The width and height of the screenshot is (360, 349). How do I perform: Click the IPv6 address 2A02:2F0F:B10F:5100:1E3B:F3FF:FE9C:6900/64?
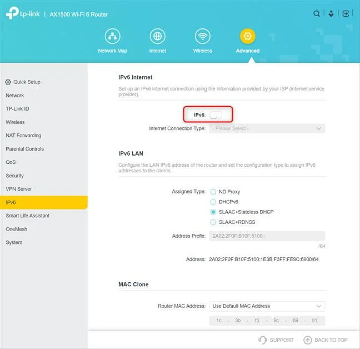tap(263, 260)
